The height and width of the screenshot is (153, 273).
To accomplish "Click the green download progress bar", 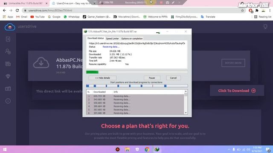I will (x=137, y=72).
